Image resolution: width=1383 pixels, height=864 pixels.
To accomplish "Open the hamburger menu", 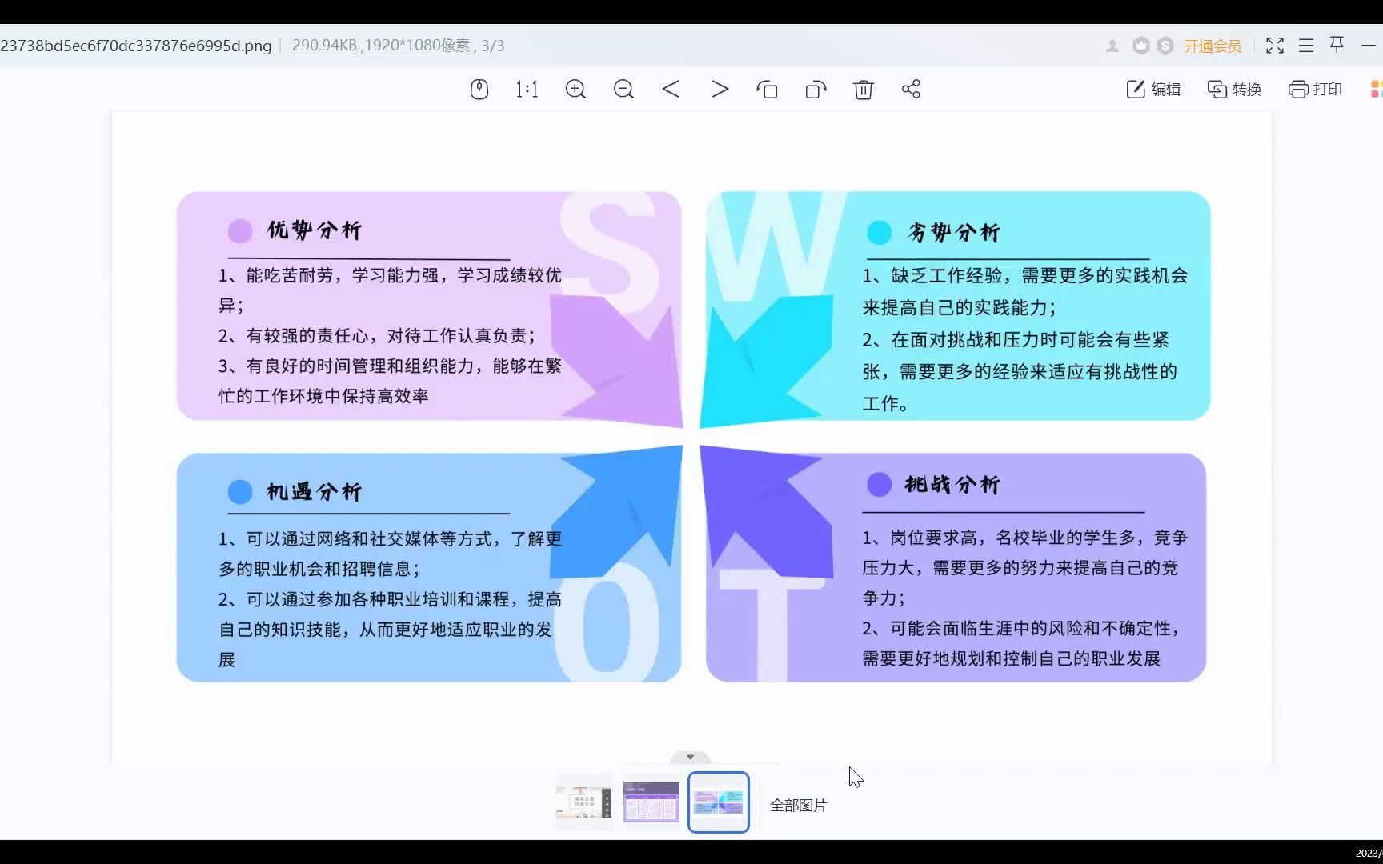I will click(1306, 46).
